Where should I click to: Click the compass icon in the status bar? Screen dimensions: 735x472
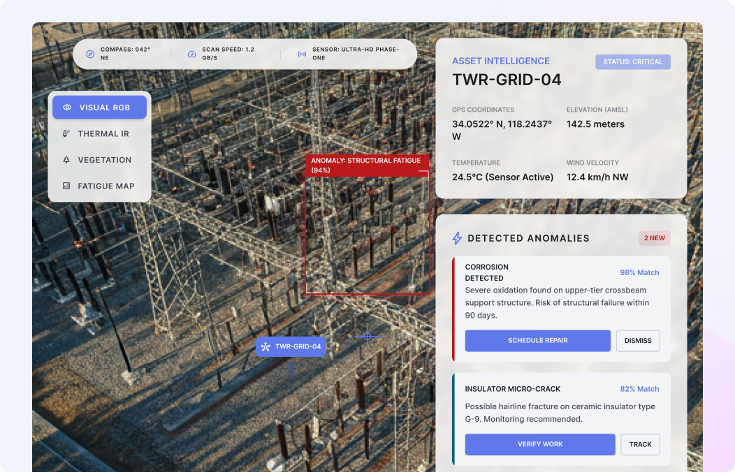[90, 53]
